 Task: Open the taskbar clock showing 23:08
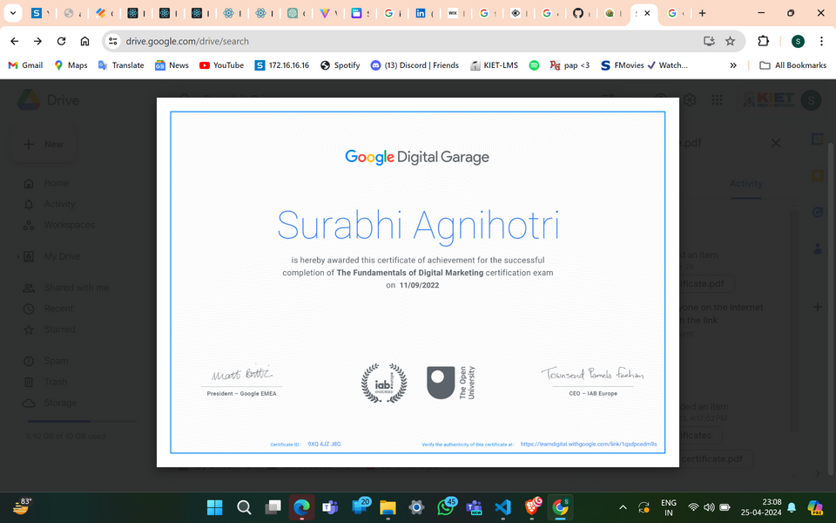coord(761,507)
